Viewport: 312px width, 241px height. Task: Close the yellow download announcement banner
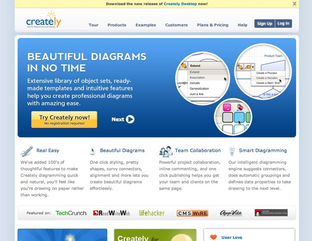(x=294, y=4)
